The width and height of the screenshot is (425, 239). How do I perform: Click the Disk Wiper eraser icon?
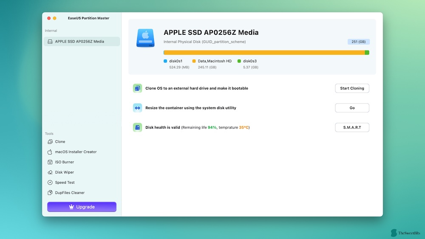50,172
